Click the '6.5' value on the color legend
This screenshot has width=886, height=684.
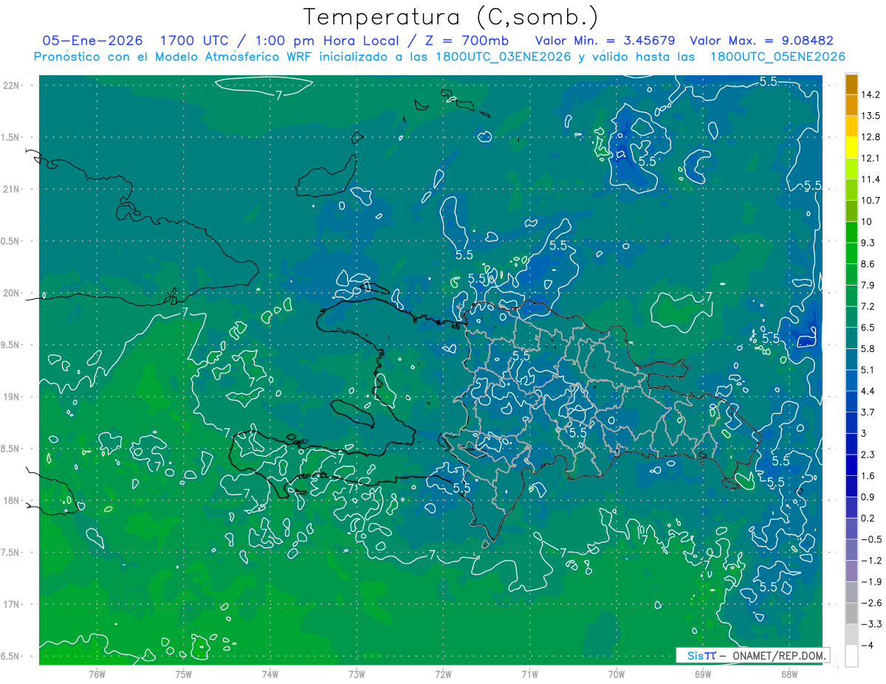(x=869, y=328)
